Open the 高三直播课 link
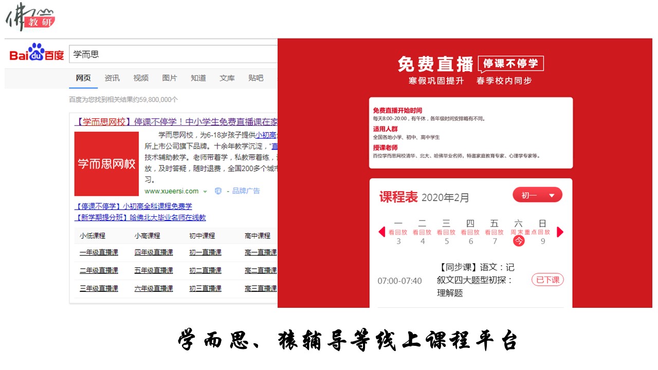 [x=261, y=288]
